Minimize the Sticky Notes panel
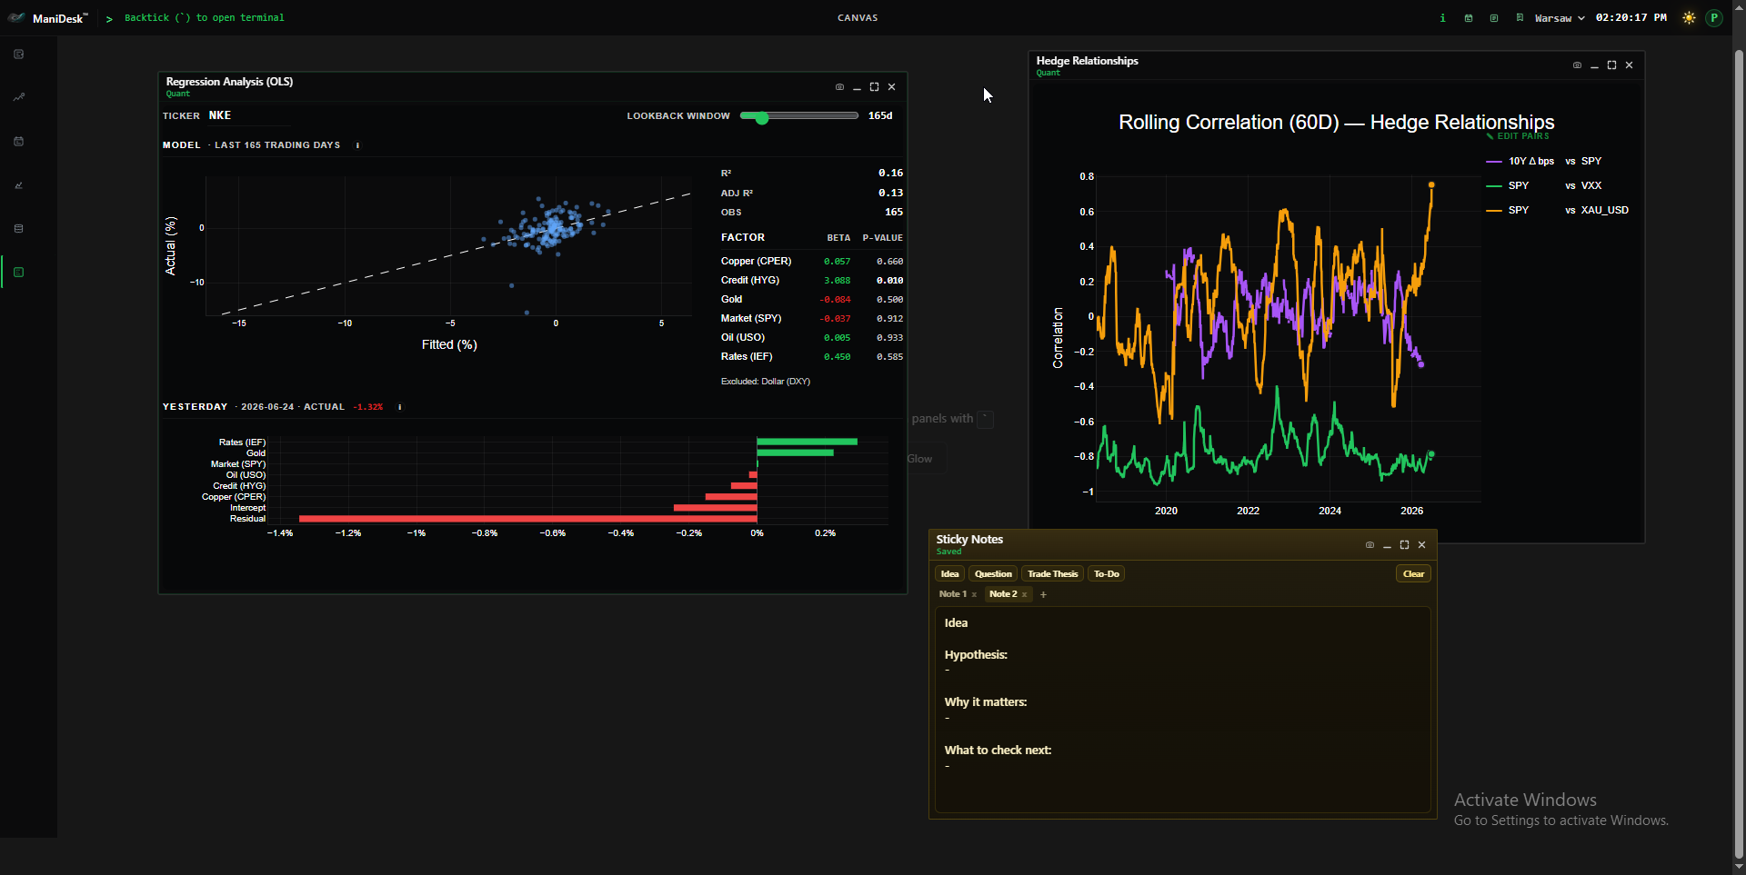Image resolution: width=1746 pixels, height=875 pixels. 1387,545
